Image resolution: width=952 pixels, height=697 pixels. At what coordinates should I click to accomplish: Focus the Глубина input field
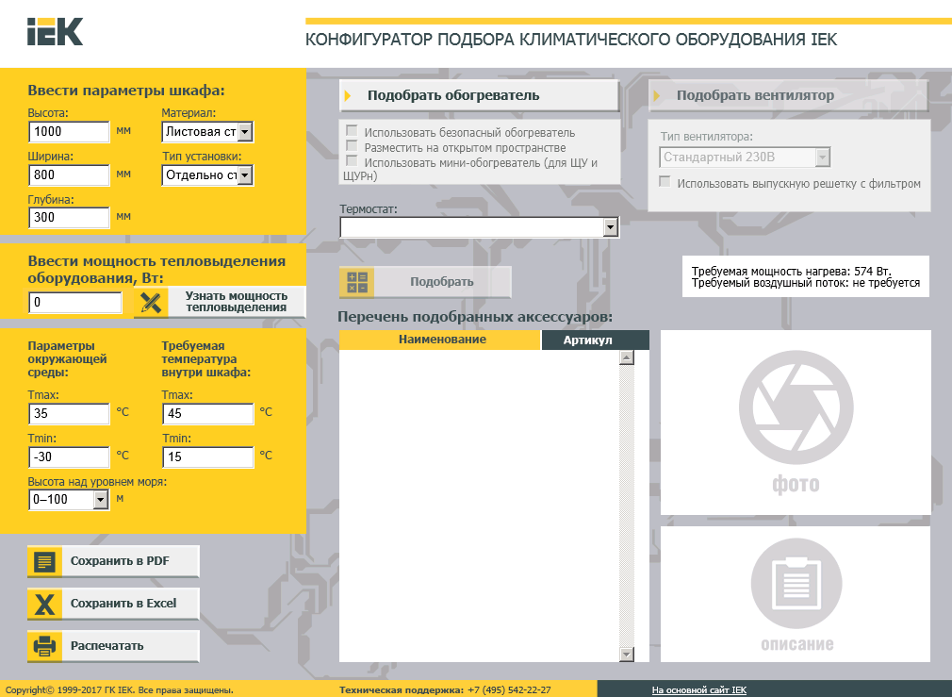click(x=69, y=218)
